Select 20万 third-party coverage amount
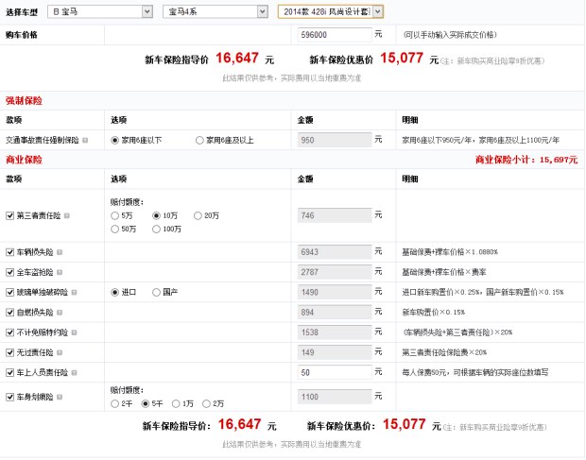Image resolution: width=586 pixels, height=460 pixels. 198,215
